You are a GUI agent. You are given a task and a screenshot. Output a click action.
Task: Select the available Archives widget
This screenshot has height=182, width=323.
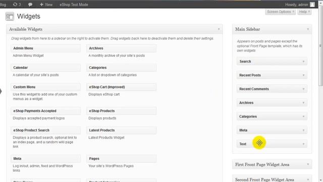[121, 48]
